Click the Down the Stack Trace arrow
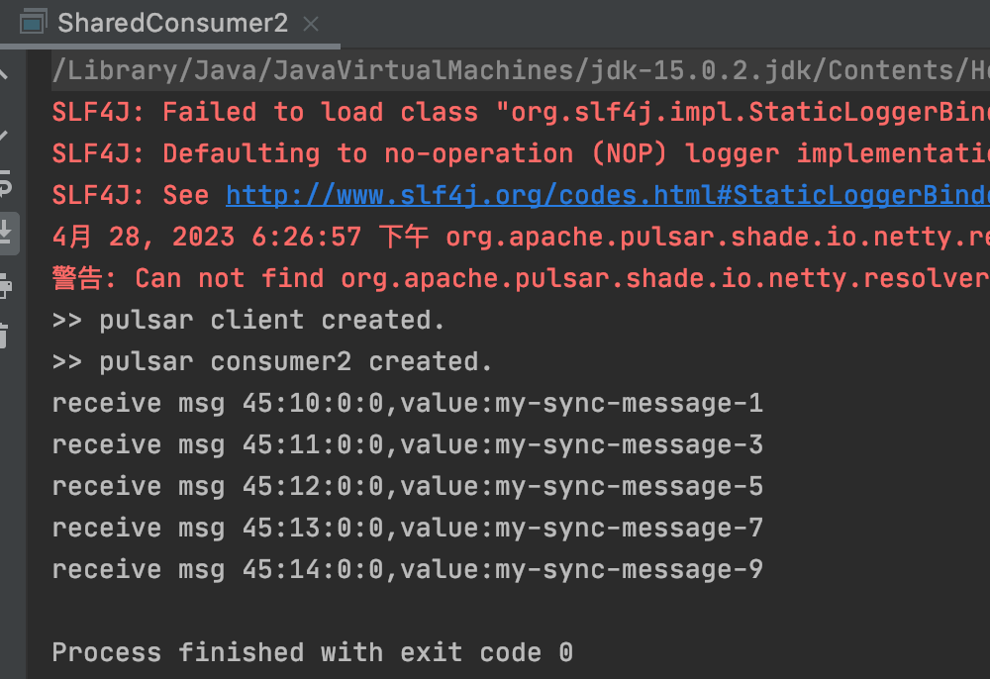This screenshot has height=679, width=990. (x=3, y=134)
